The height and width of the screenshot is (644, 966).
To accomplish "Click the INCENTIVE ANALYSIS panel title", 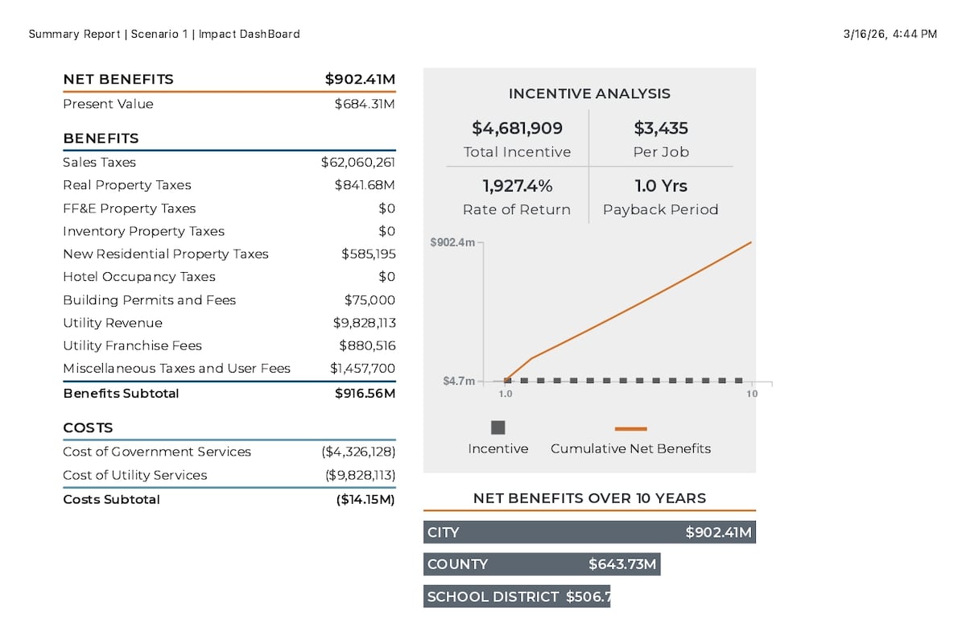I will tap(589, 94).
